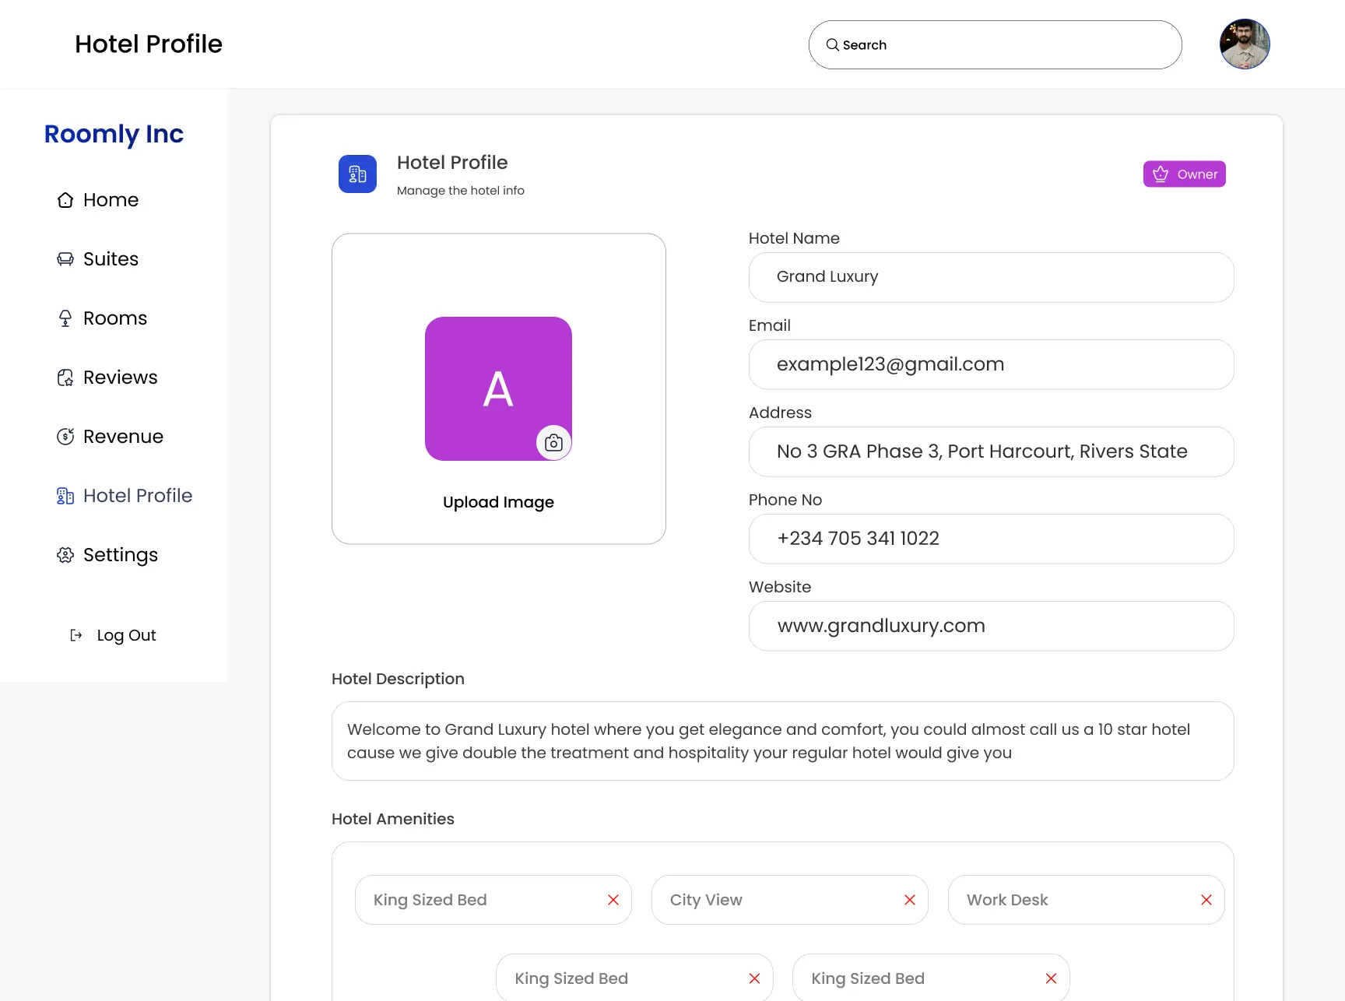The image size is (1345, 1001).
Task: Remove the City View amenity
Action: [910, 900]
